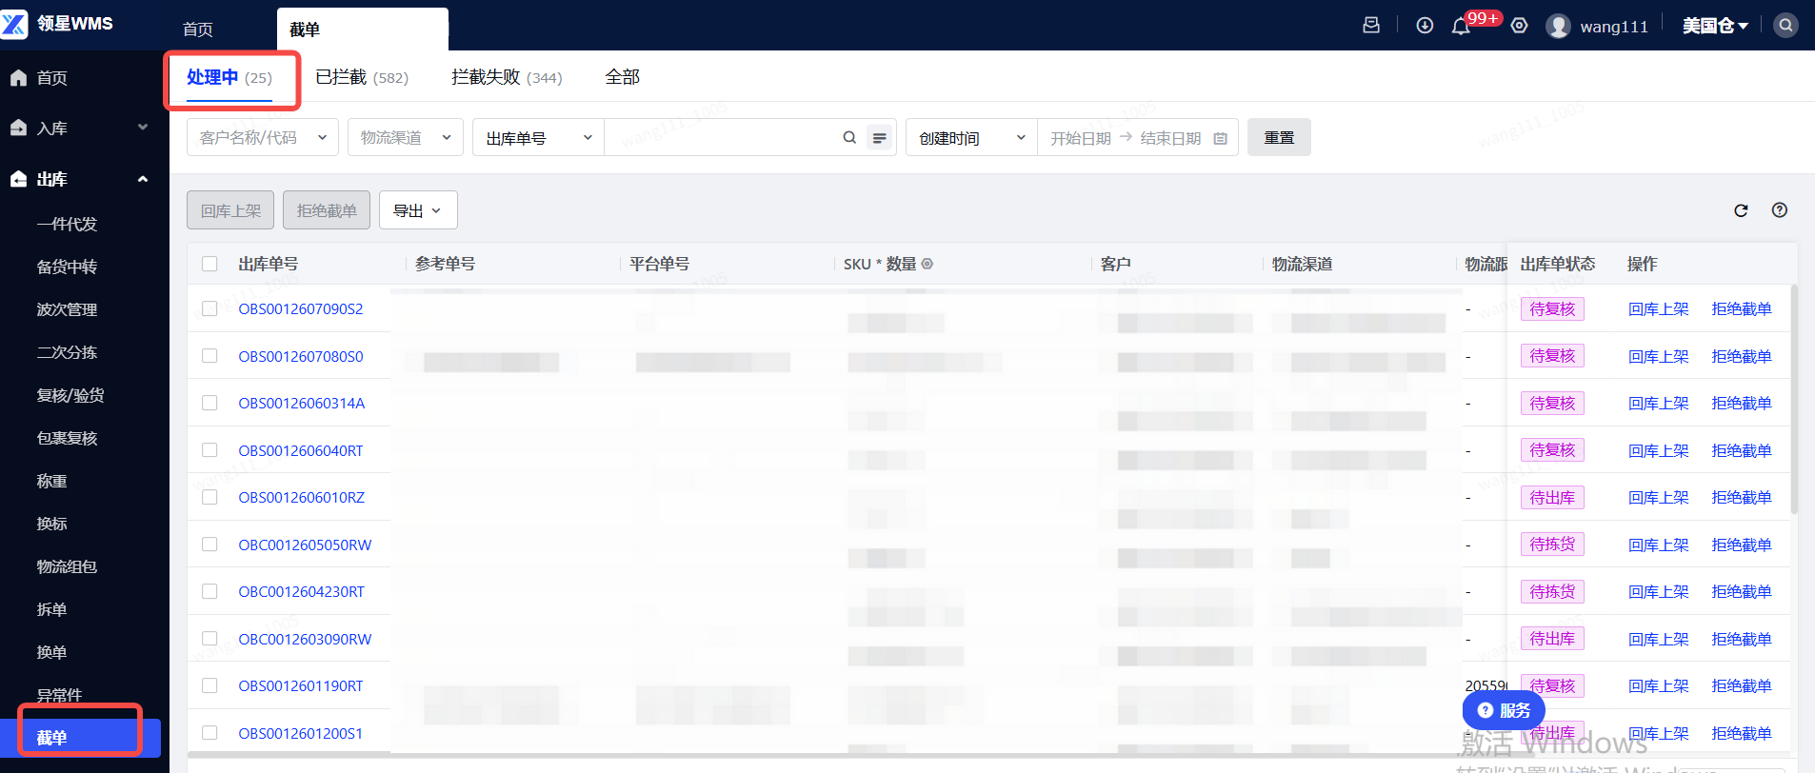
Task: Open batch input list icon in search box
Action: 880,138
